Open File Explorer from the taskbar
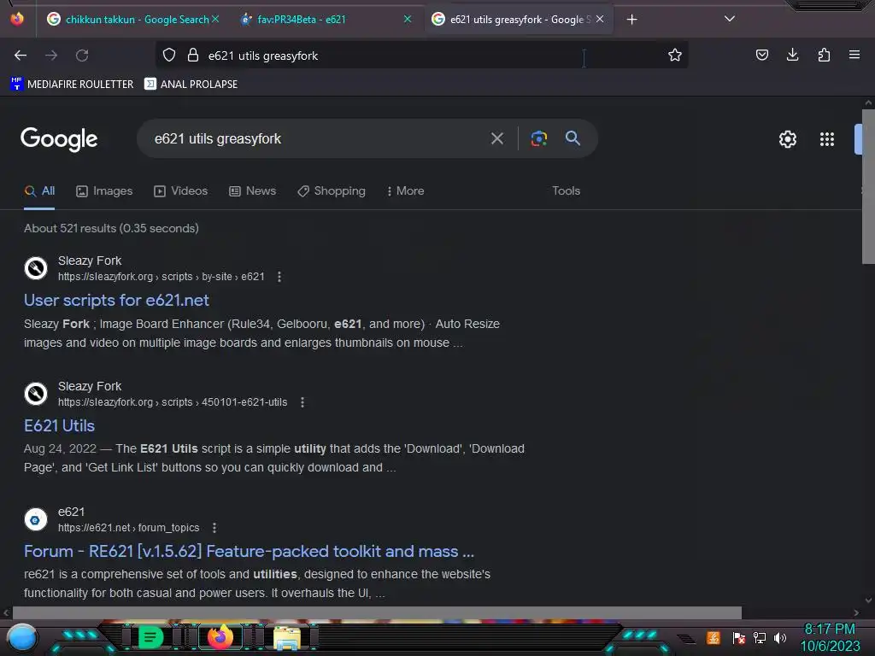This screenshot has width=875, height=656. [287, 637]
